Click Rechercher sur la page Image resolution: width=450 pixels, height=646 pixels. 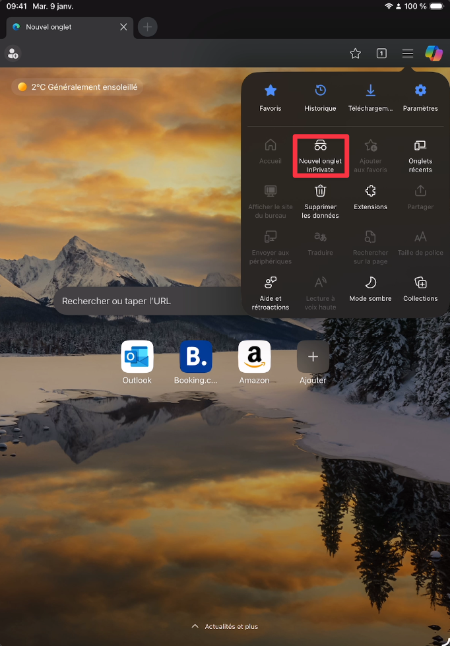tap(370, 247)
